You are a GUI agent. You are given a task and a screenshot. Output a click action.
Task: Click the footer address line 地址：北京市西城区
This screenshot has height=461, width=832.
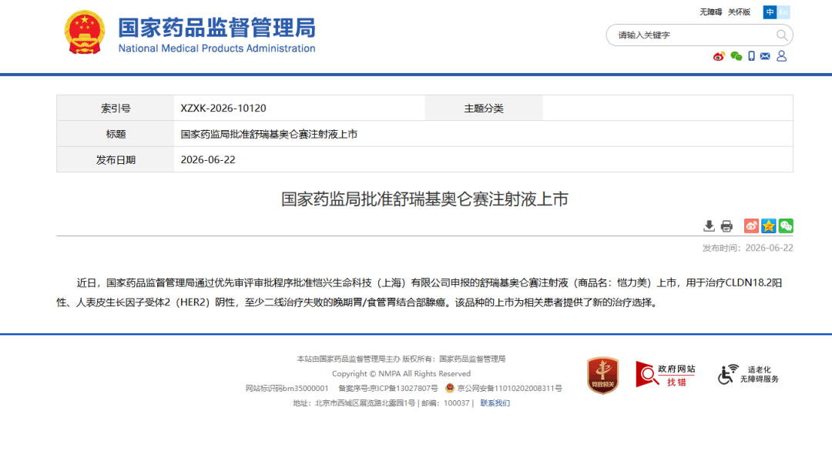click(354, 403)
